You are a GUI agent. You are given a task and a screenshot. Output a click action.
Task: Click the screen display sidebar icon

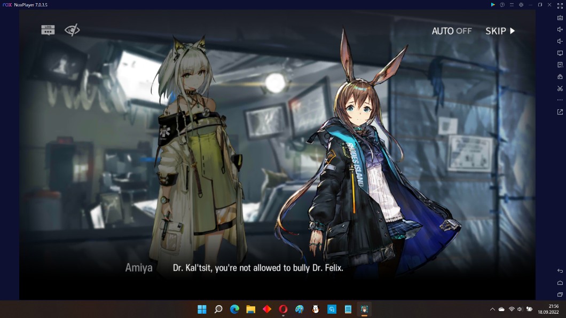[560, 53]
